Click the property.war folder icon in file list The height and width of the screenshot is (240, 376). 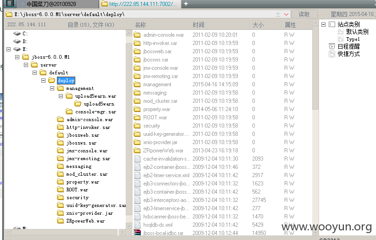pyautogui.click(x=137, y=109)
